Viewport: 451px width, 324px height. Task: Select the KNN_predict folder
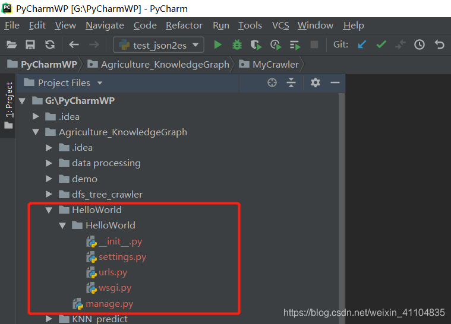pyautogui.click(x=93, y=319)
